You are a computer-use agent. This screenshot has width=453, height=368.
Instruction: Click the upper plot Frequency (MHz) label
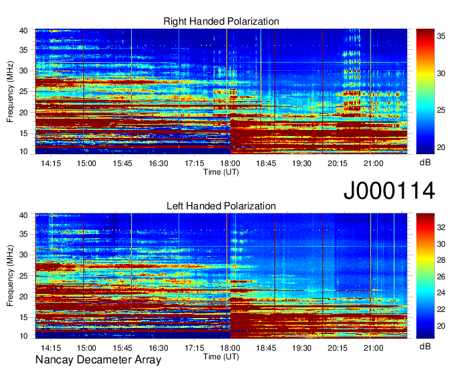10,91
